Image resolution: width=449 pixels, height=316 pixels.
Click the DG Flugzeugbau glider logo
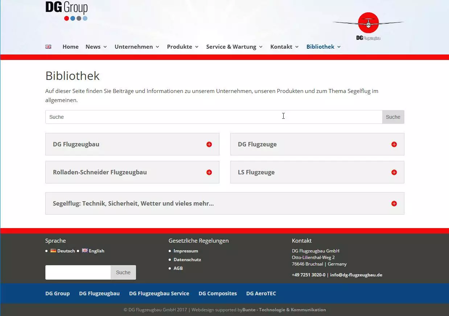(x=368, y=26)
